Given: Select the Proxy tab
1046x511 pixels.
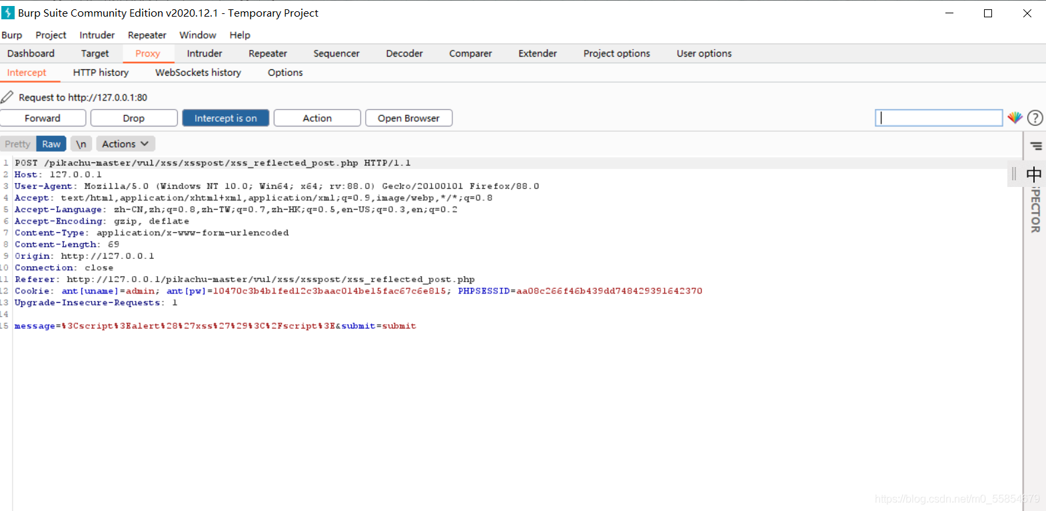Looking at the screenshot, I should [148, 53].
